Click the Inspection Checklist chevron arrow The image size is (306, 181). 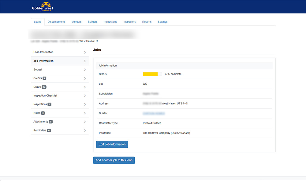pyautogui.click(x=85, y=96)
